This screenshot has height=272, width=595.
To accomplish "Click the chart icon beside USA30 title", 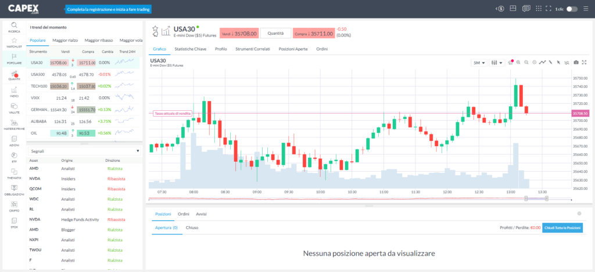I will click(166, 31).
